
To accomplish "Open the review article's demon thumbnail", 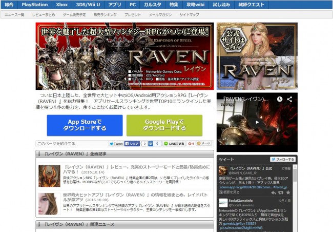I will (x=49, y=176).
